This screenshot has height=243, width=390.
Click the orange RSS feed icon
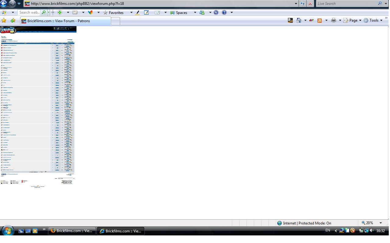tap(319, 20)
